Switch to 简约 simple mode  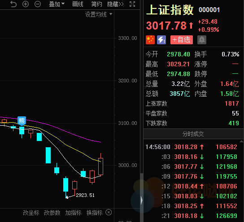click(96, 4)
